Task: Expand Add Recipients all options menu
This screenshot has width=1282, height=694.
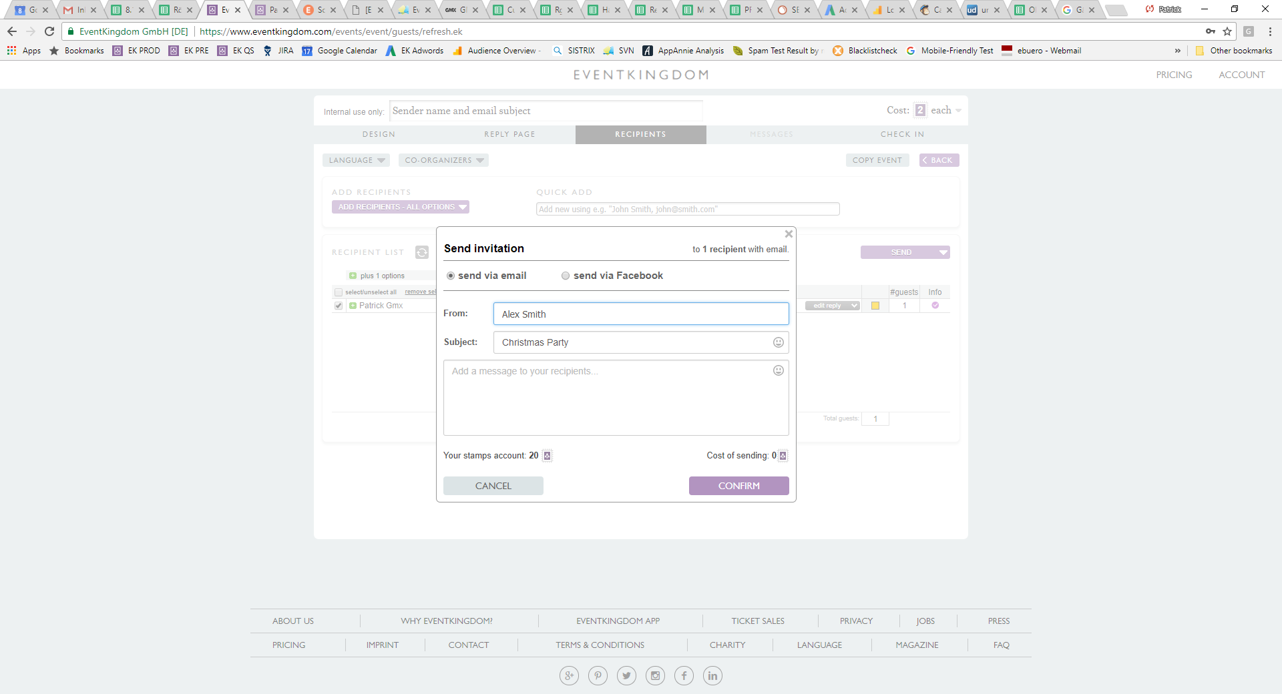Action: pos(401,207)
